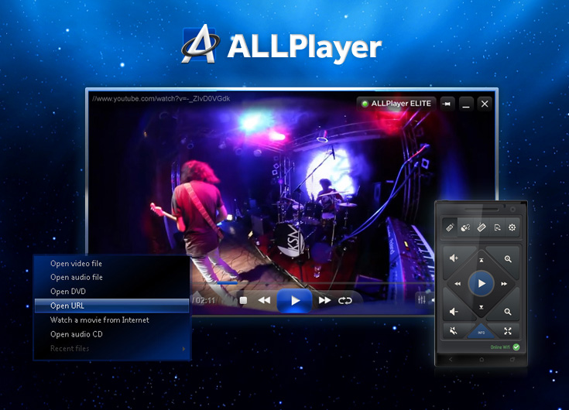
Task: Tap rewind arrows on phone remote
Action: [458, 284]
